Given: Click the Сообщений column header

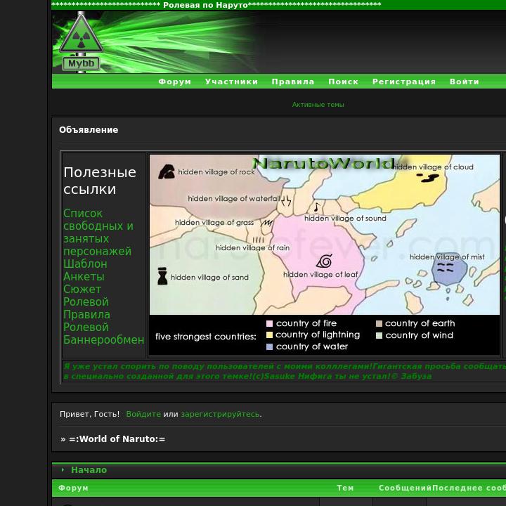Looking at the screenshot, I should click(405, 488).
